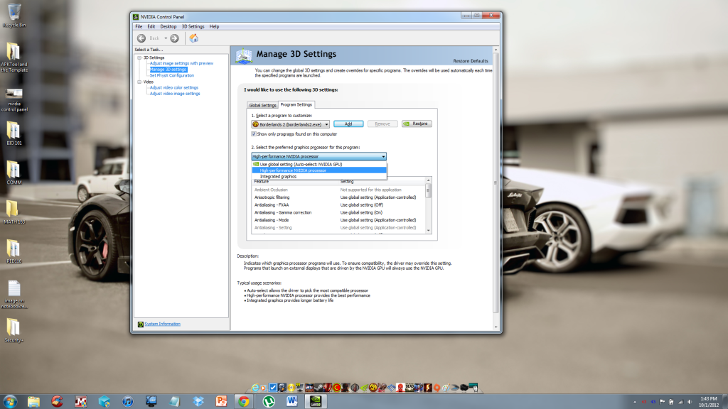Open the PED116 desktop folder
The height and width of the screenshot is (409, 728).
pyautogui.click(x=14, y=251)
